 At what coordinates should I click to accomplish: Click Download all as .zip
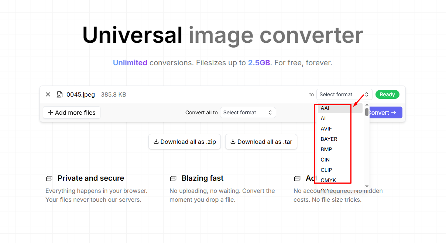click(185, 142)
